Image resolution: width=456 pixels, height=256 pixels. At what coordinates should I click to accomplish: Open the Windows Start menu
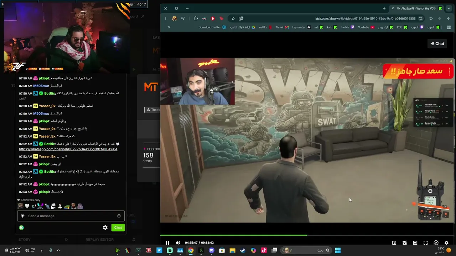(338, 250)
